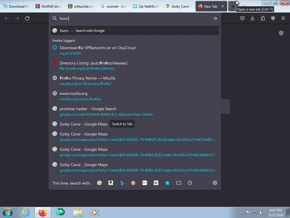Click the Firefox taskbar button
Viewport: 290px width, 218px height.
click(x=43, y=212)
